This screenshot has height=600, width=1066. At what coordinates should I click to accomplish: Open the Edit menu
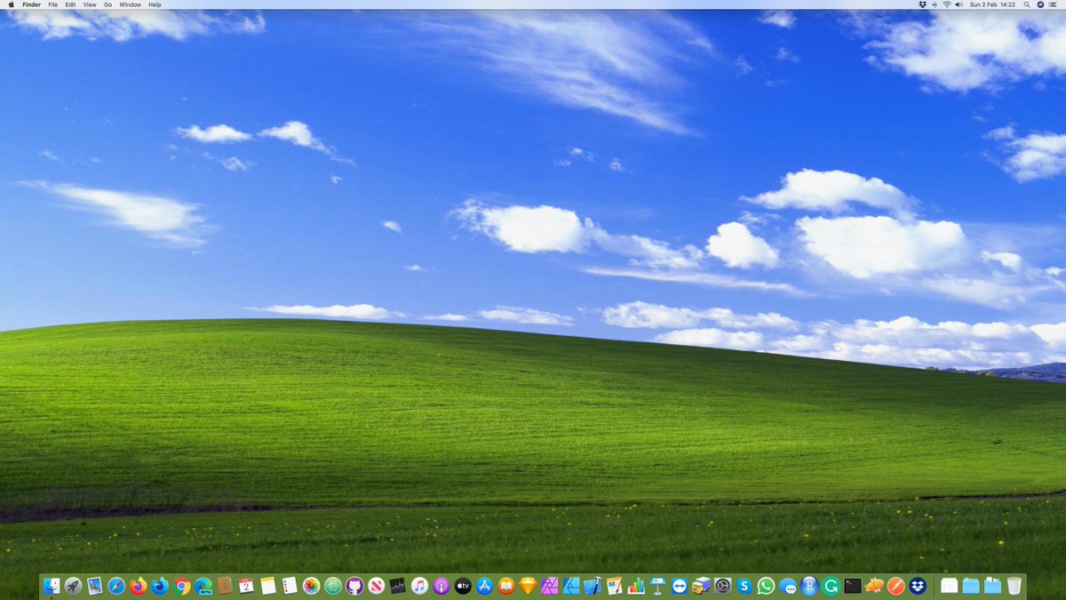[x=70, y=4]
